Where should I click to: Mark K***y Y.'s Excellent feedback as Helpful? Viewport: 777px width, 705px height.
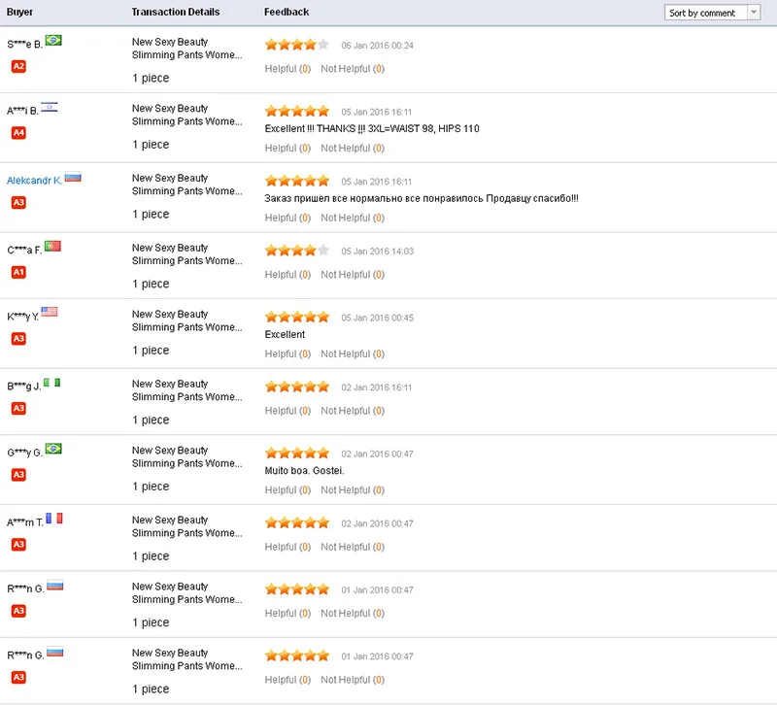click(287, 354)
